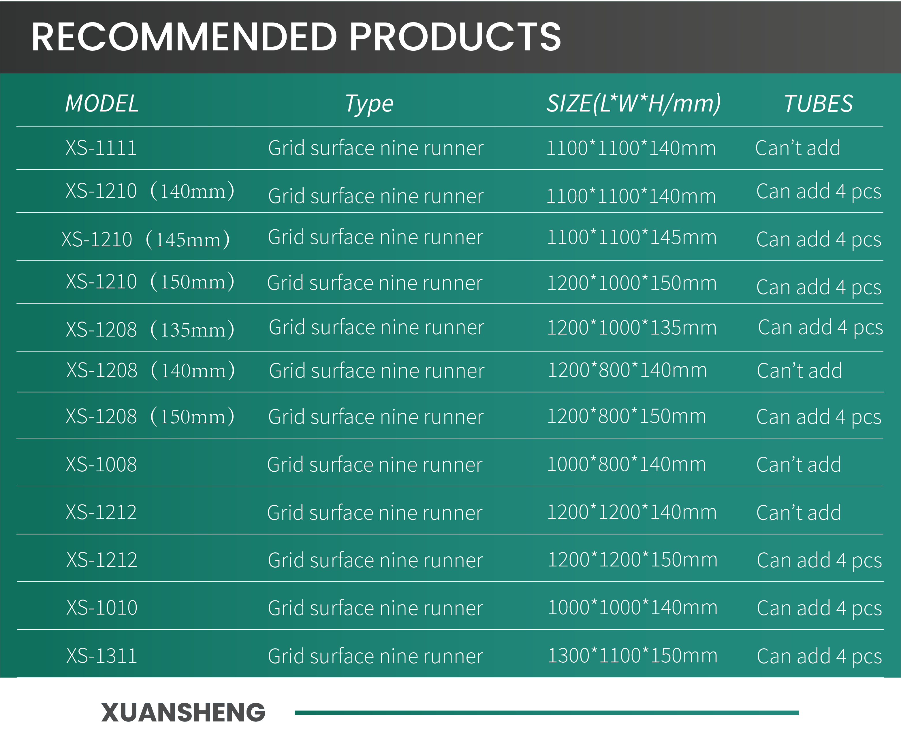Click size 1200*1200*150mm

[x=633, y=560]
